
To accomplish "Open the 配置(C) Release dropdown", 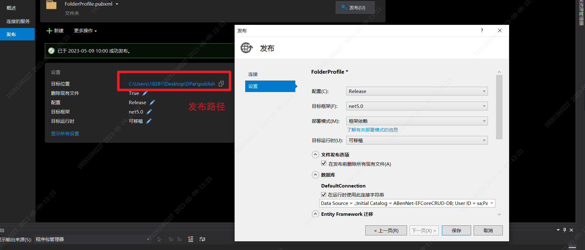I will click(x=417, y=91).
